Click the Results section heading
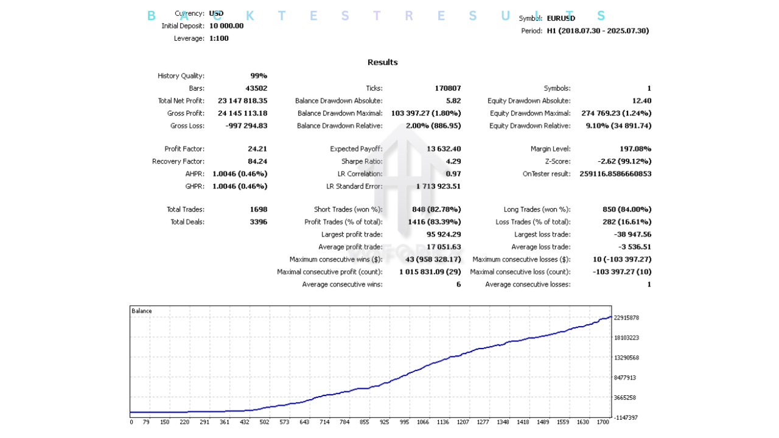Image resolution: width=779 pixels, height=438 pixels. click(x=382, y=62)
